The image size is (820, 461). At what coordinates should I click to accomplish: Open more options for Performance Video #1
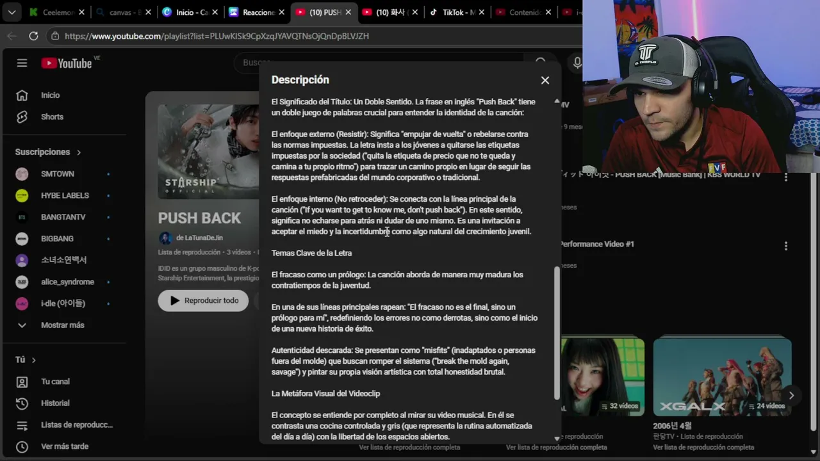coord(786,246)
